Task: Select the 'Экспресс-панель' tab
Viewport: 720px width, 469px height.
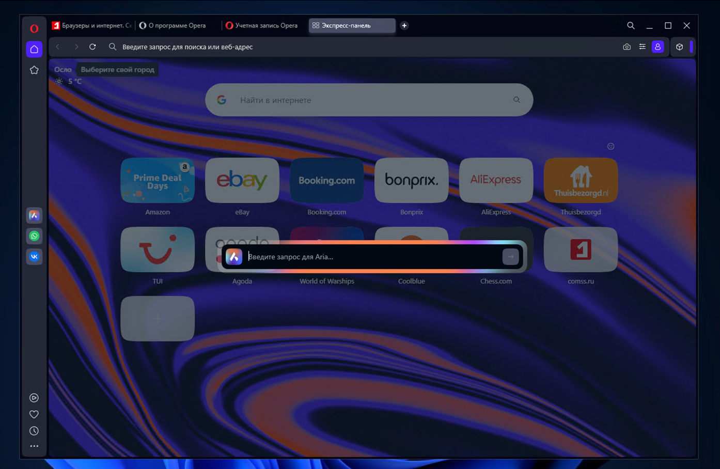Action: 352,25
